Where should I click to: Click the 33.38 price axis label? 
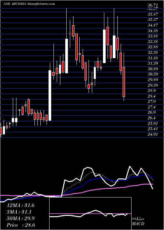pyautogui.click(x=153, y=42)
